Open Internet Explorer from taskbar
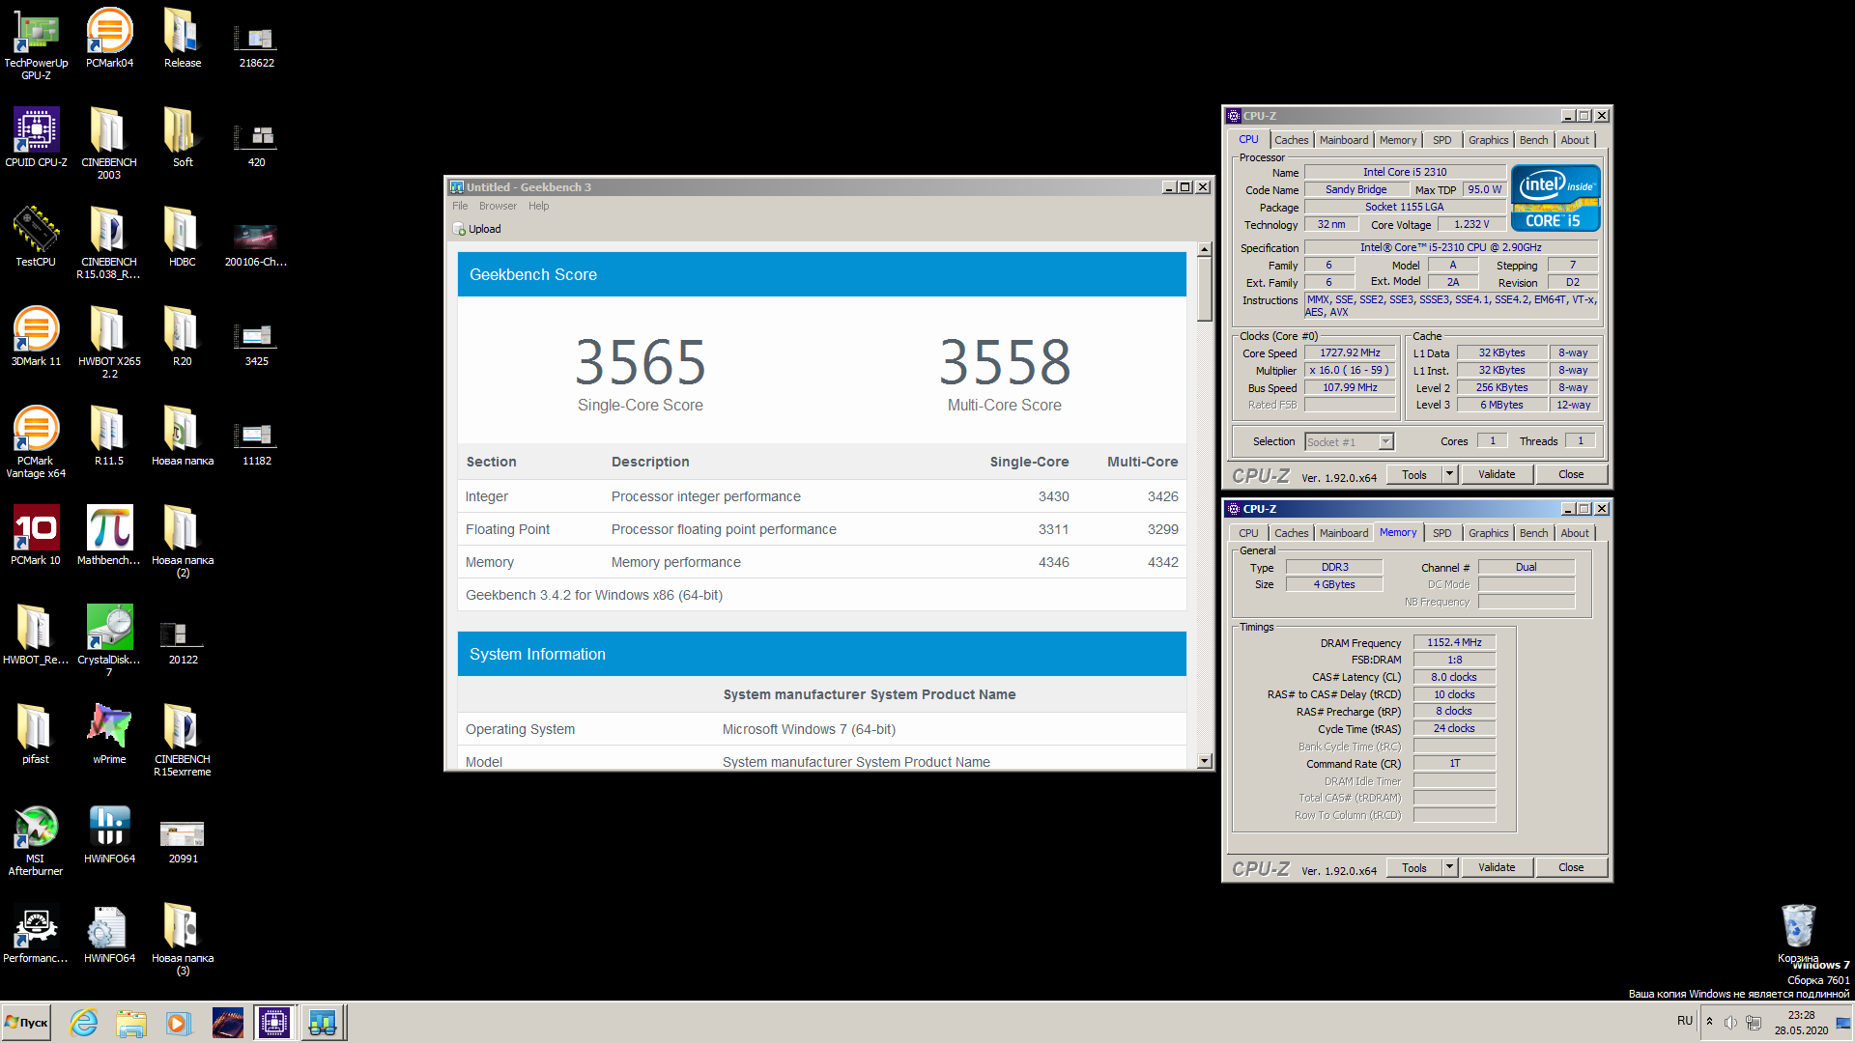 tap(84, 1023)
